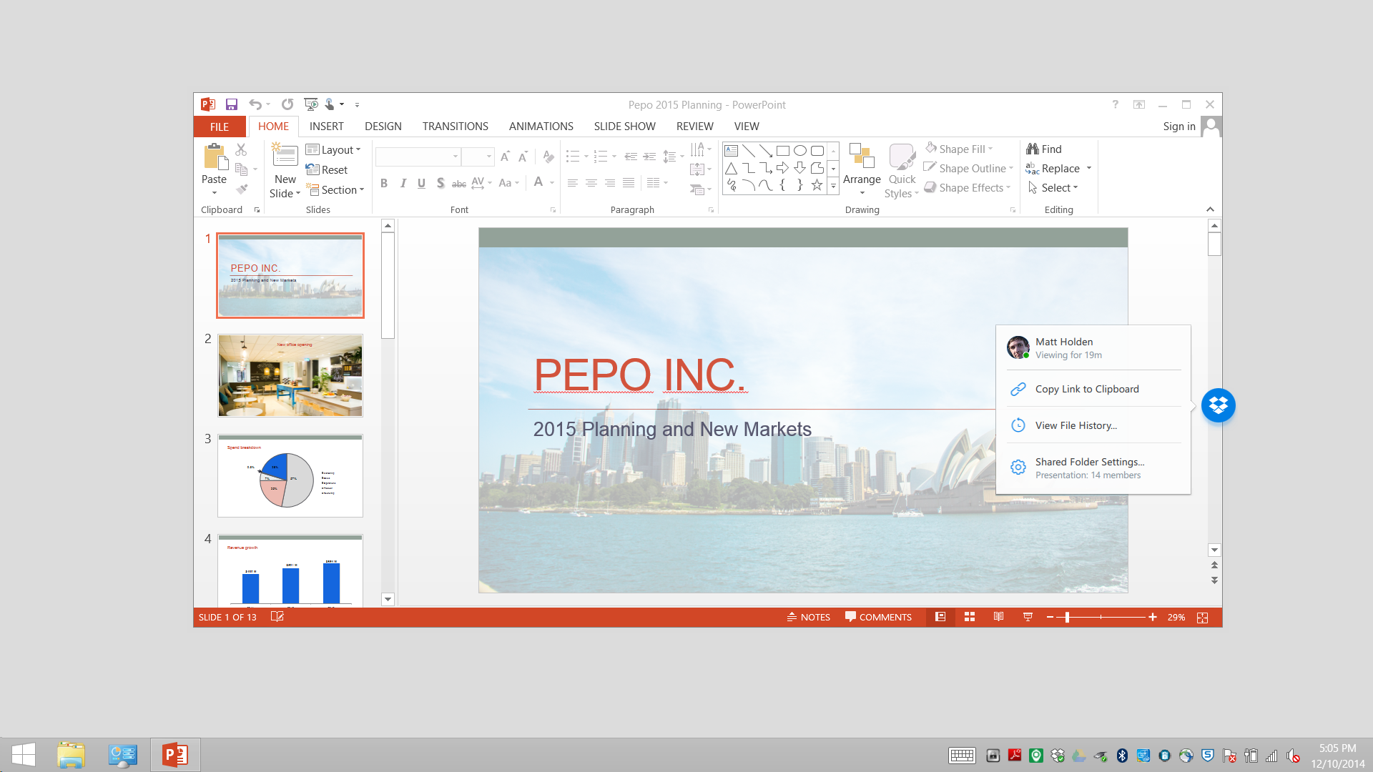The height and width of the screenshot is (772, 1373).
Task: Click the Bold formatting icon
Action: coord(383,183)
